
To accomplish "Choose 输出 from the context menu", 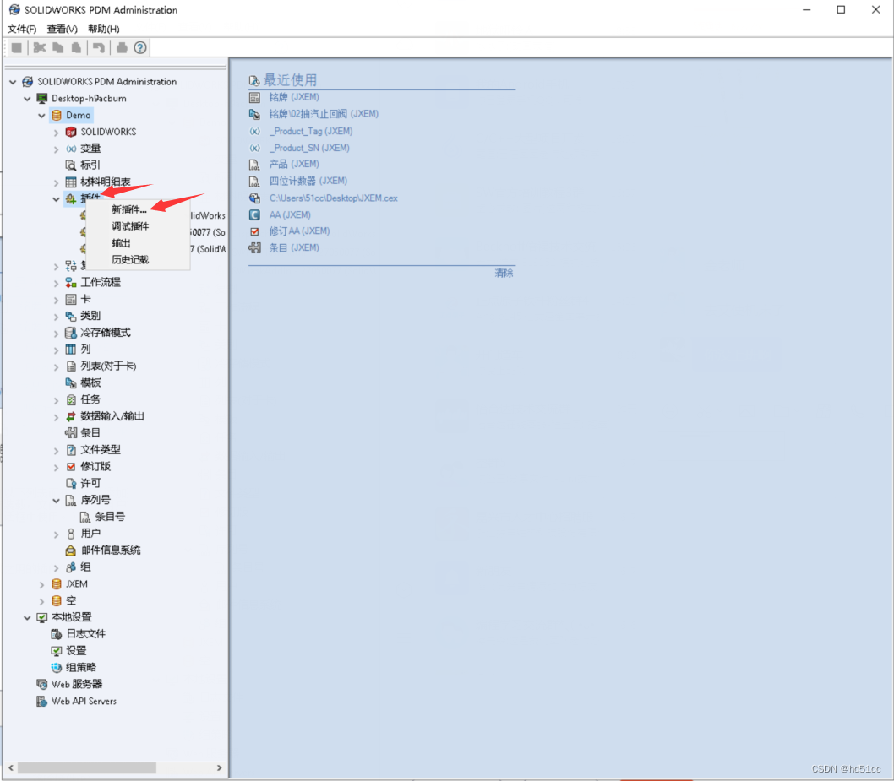I will pyautogui.click(x=121, y=243).
